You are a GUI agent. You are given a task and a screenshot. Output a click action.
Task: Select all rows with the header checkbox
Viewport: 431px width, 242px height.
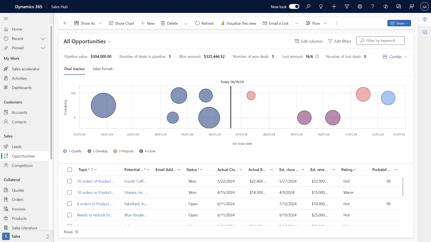point(69,169)
